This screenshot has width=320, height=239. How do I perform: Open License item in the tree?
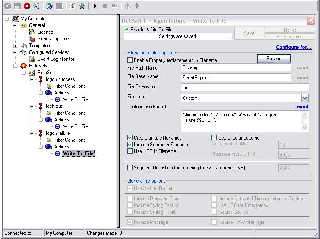(x=45, y=32)
